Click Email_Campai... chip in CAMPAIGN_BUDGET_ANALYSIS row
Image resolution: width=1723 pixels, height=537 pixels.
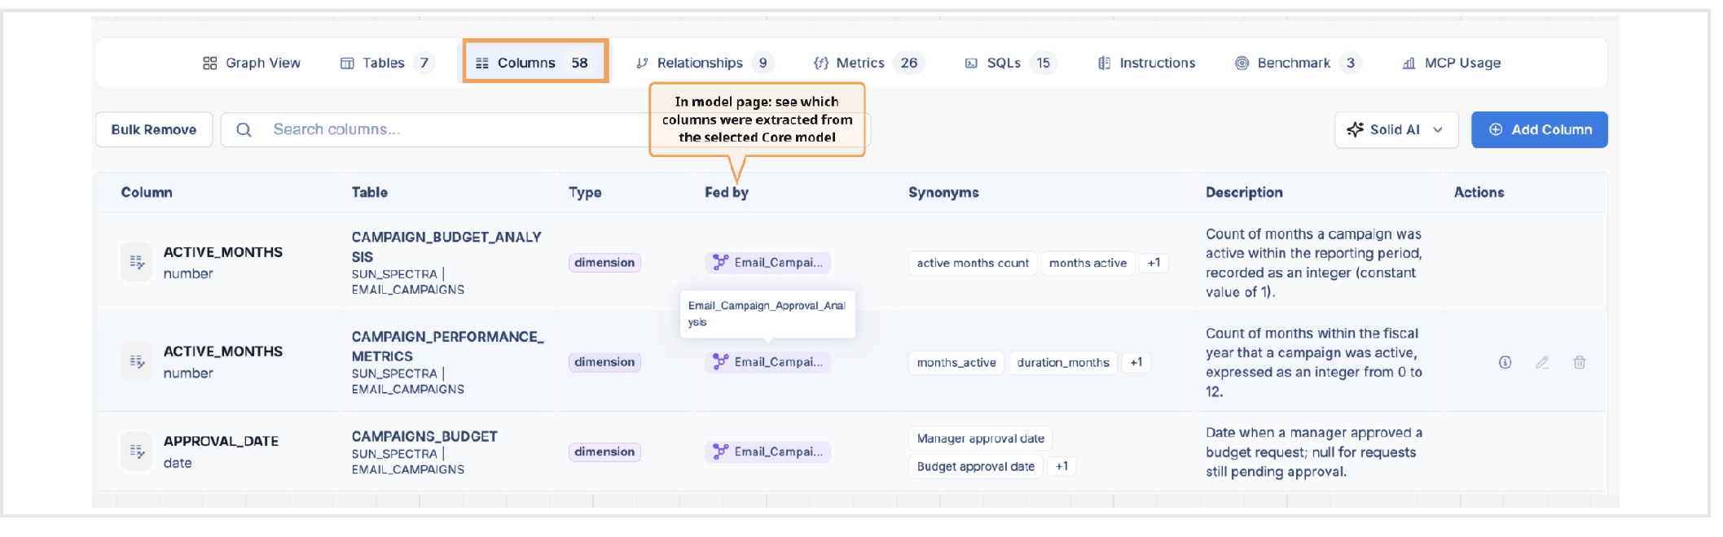tap(767, 263)
